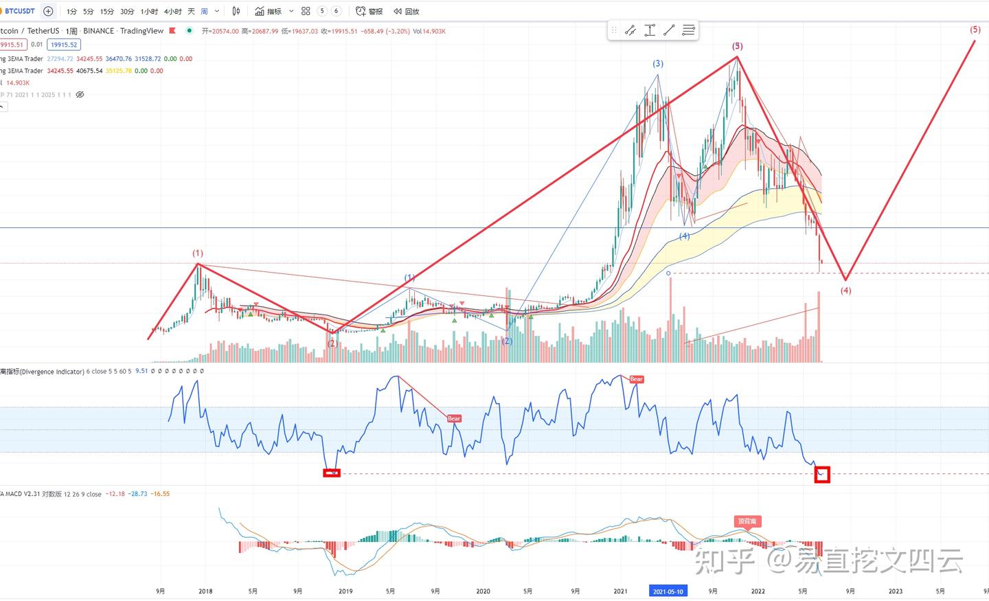Click the 2023 time axis label
The width and height of the screenshot is (989, 601).
click(896, 591)
